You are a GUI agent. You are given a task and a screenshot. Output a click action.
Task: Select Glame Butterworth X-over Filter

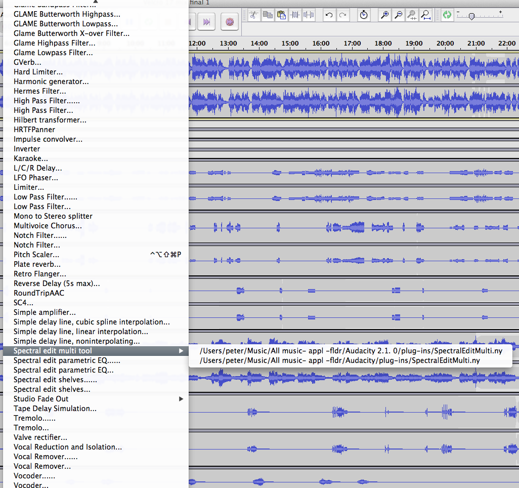coord(96,33)
